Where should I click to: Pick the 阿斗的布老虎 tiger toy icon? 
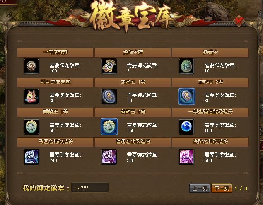click(x=31, y=96)
